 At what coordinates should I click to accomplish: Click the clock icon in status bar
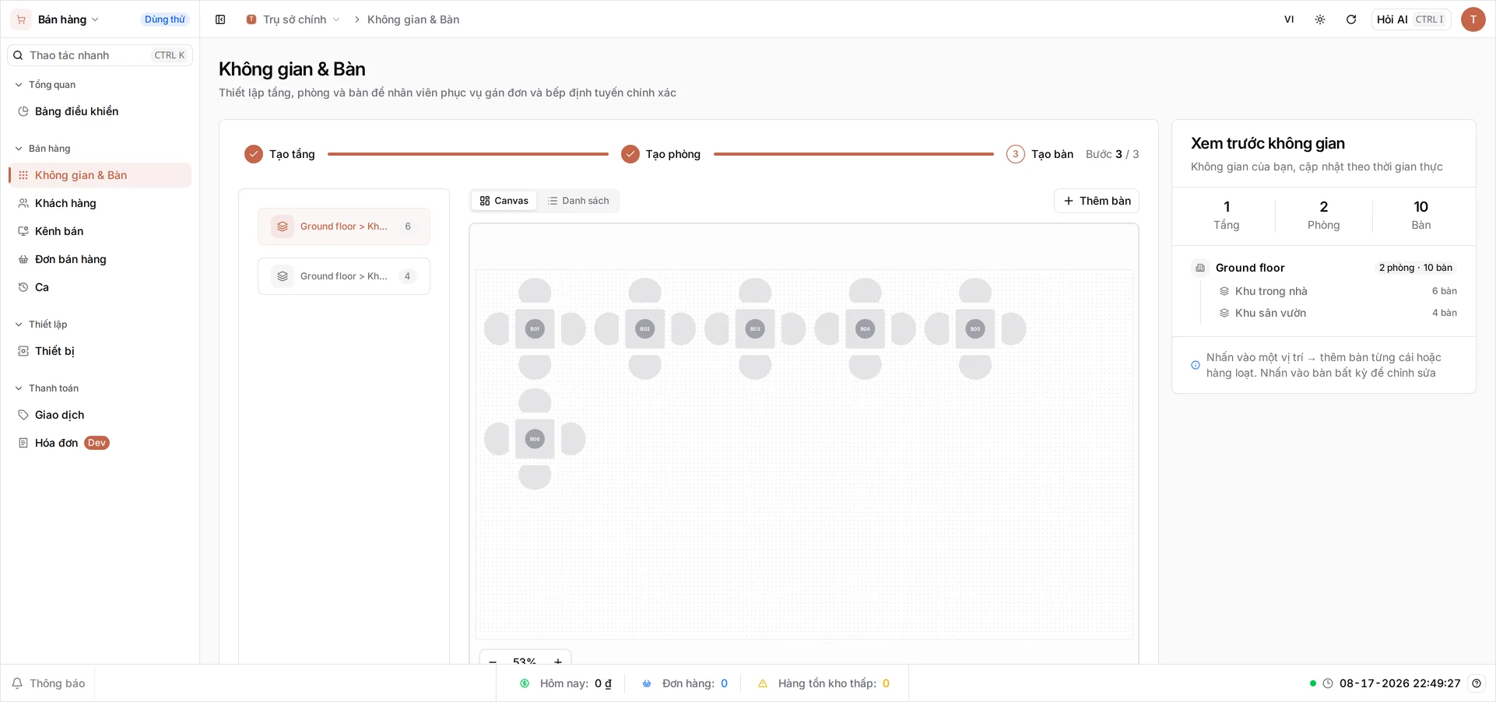1328,683
